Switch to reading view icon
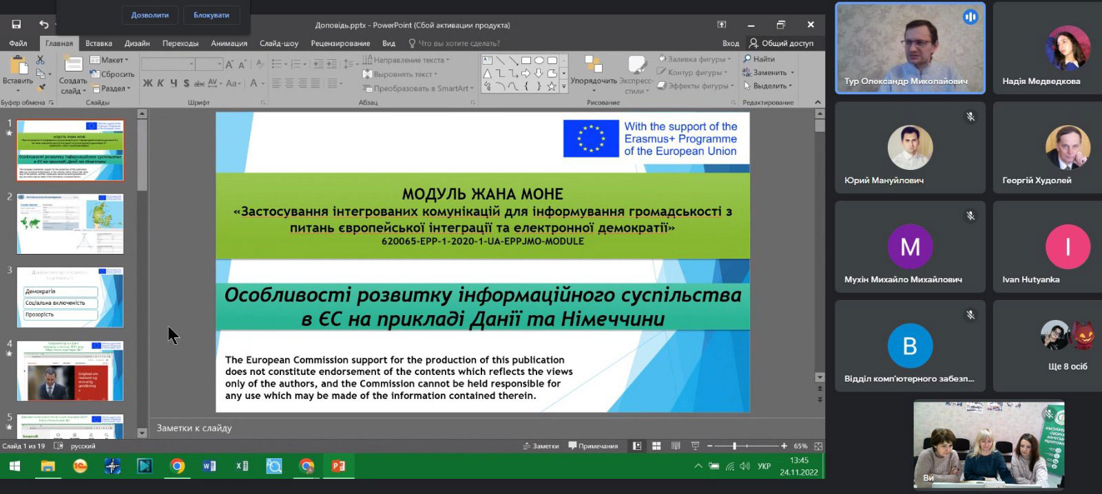This screenshot has width=1102, height=494. click(x=676, y=446)
